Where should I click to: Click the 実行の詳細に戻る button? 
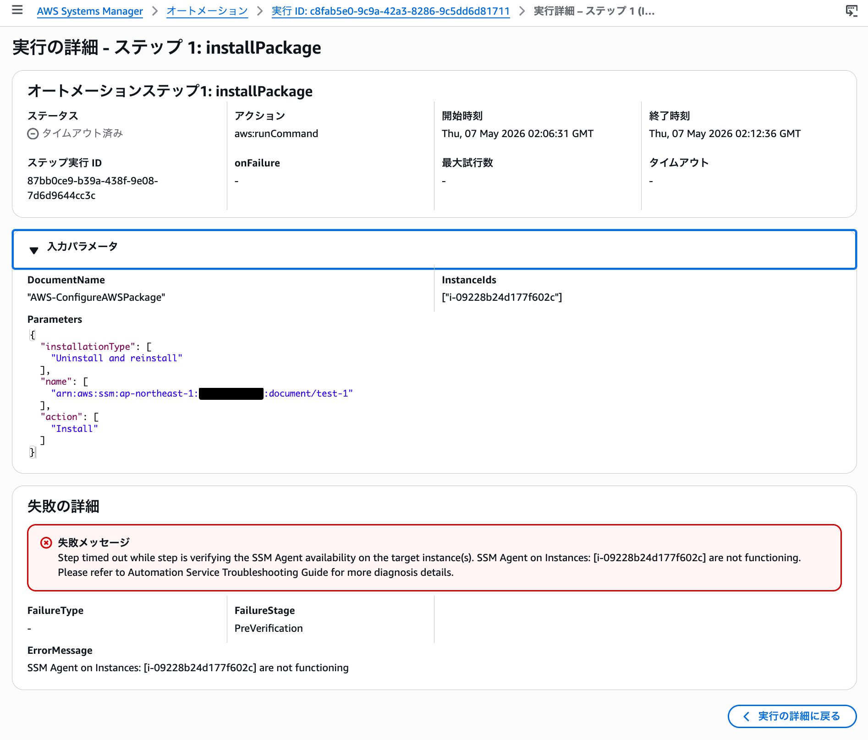792,716
